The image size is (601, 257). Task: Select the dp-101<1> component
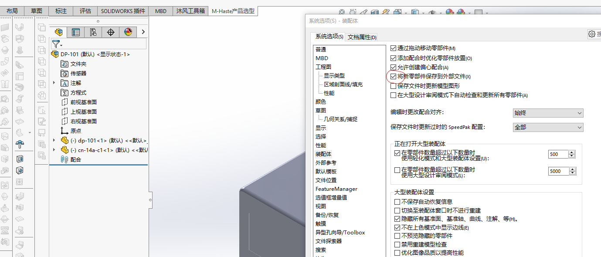coord(104,140)
